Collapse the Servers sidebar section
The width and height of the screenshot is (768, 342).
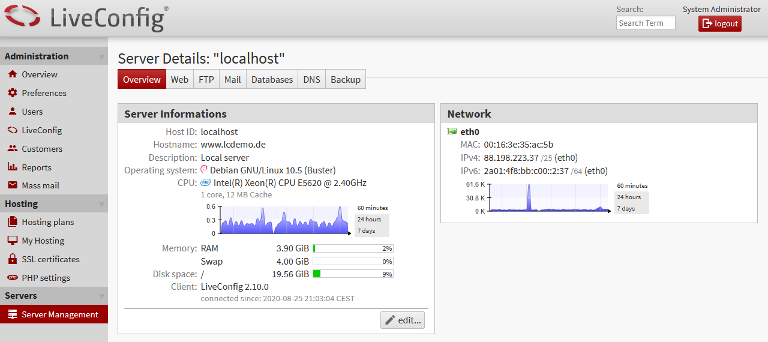[x=101, y=296]
